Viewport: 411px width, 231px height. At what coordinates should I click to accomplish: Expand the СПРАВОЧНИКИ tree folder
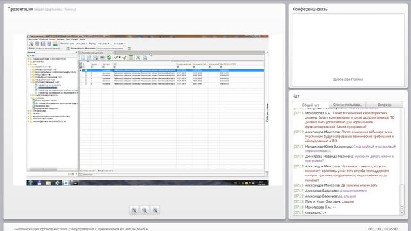28,111
